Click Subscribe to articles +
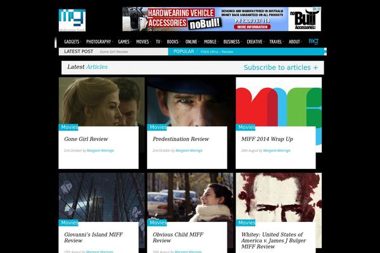The image size is (380, 253). (x=281, y=68)
